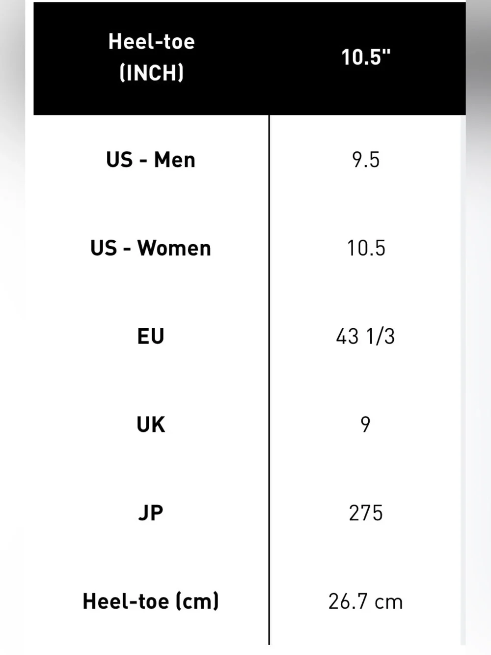Click the 1/3 fraction in EU size
491x655 pixels.
coord(381,337)
